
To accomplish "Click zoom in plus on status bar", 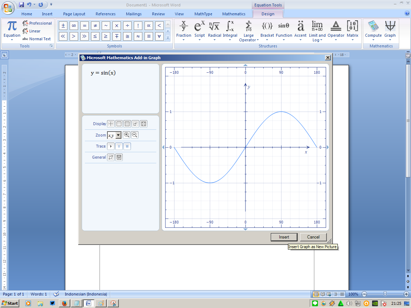I will point(406,294).
